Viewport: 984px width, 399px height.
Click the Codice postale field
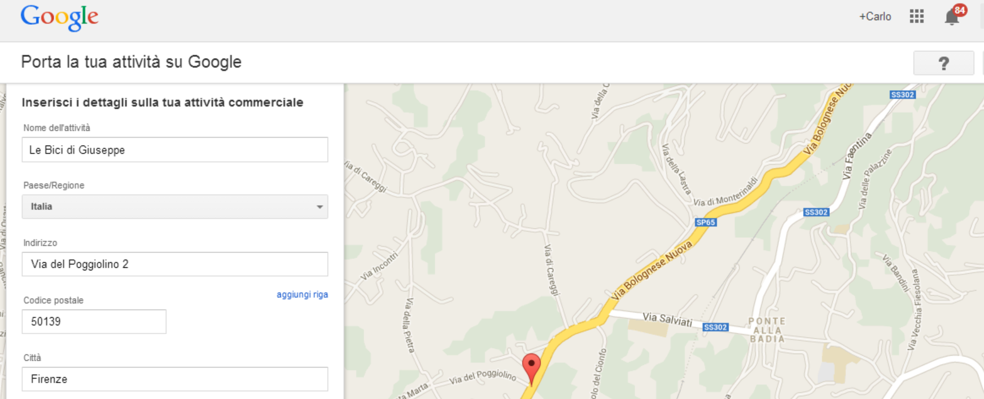[94, 322]
